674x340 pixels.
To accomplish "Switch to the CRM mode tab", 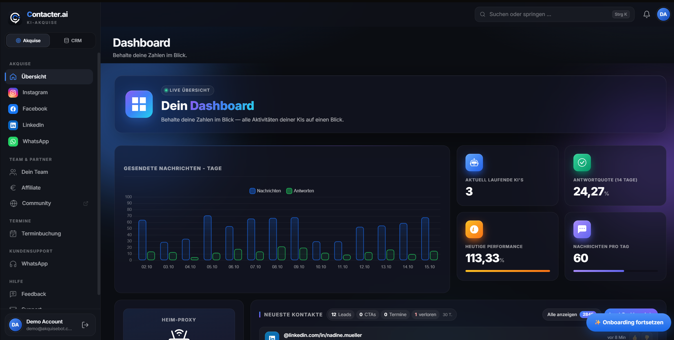I will [x=73, y=40].
